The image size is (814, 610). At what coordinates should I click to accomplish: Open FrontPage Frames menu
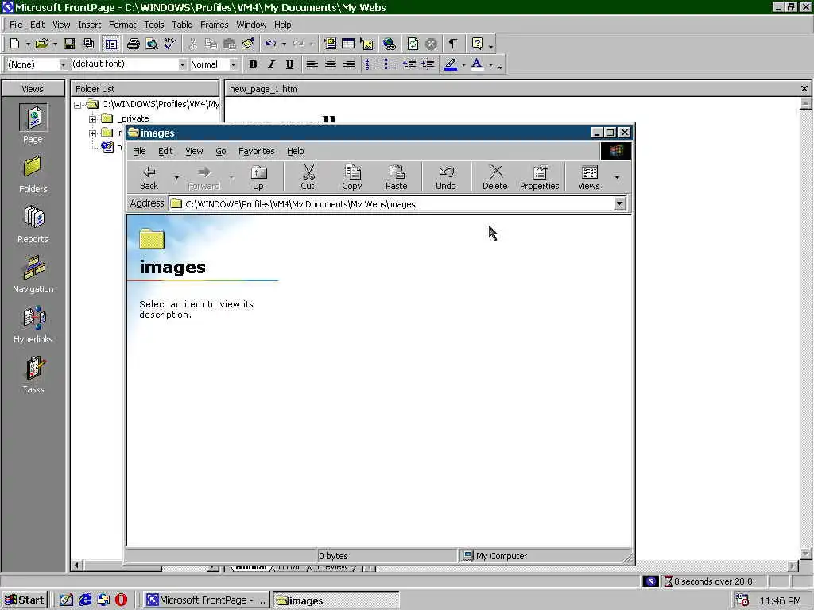pyautogui.click(x=214, y=25)
